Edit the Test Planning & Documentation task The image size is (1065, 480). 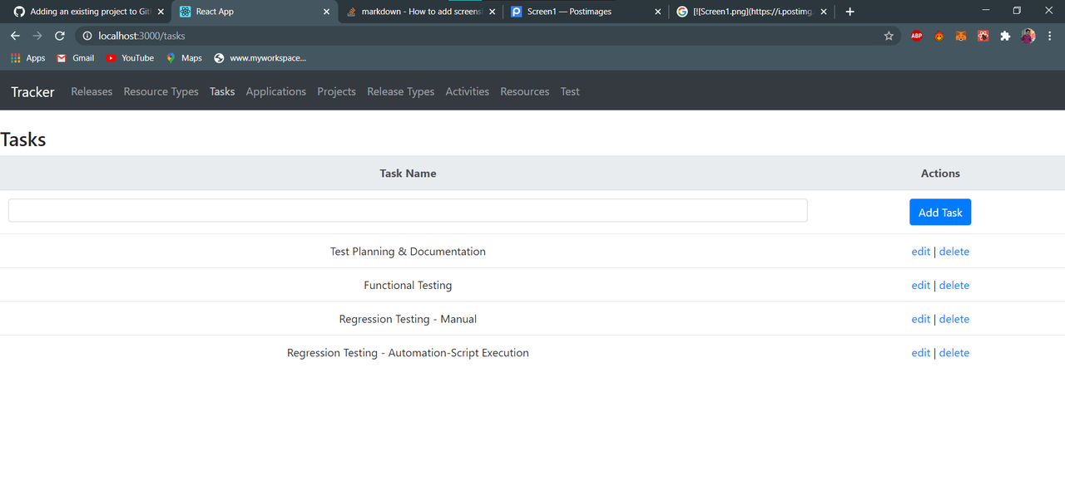click(920, 251)
